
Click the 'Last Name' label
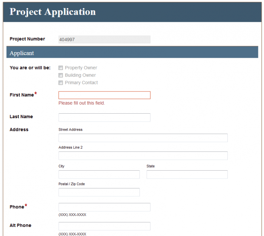pyautogui.click(x=21, y=117)
